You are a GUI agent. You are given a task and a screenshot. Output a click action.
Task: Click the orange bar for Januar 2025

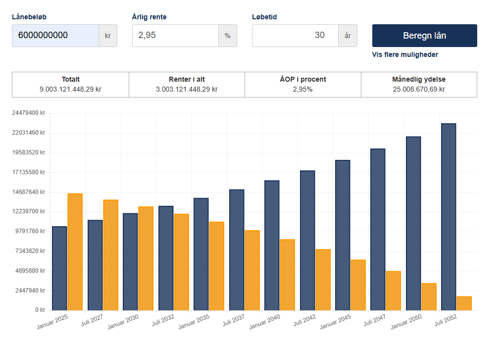point(75,252)
